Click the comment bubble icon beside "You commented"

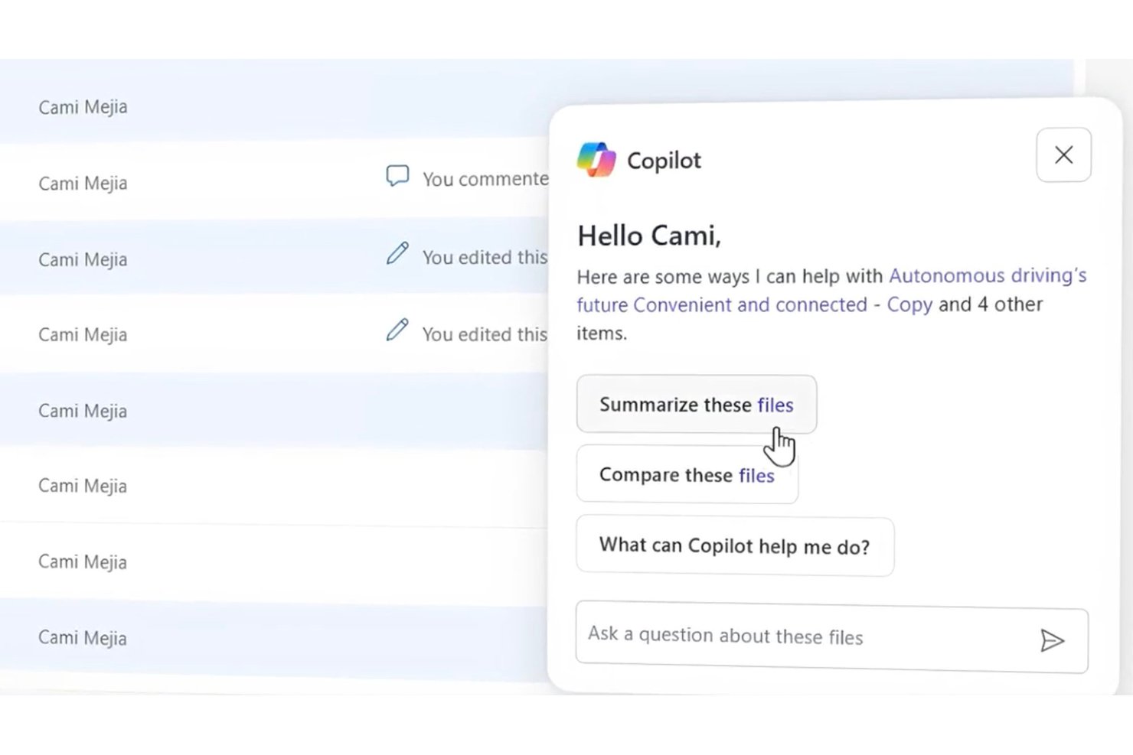[x=397, y=177]
